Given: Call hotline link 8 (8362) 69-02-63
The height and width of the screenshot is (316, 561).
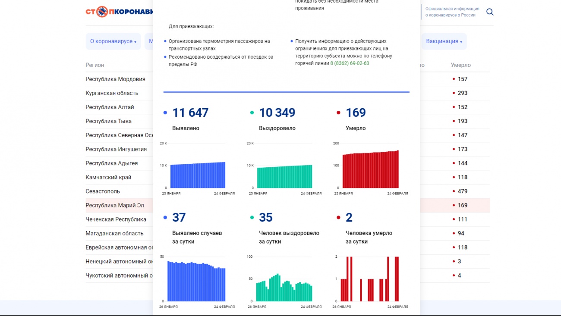Looking at the screenshot, I should [x=350, y=63].
